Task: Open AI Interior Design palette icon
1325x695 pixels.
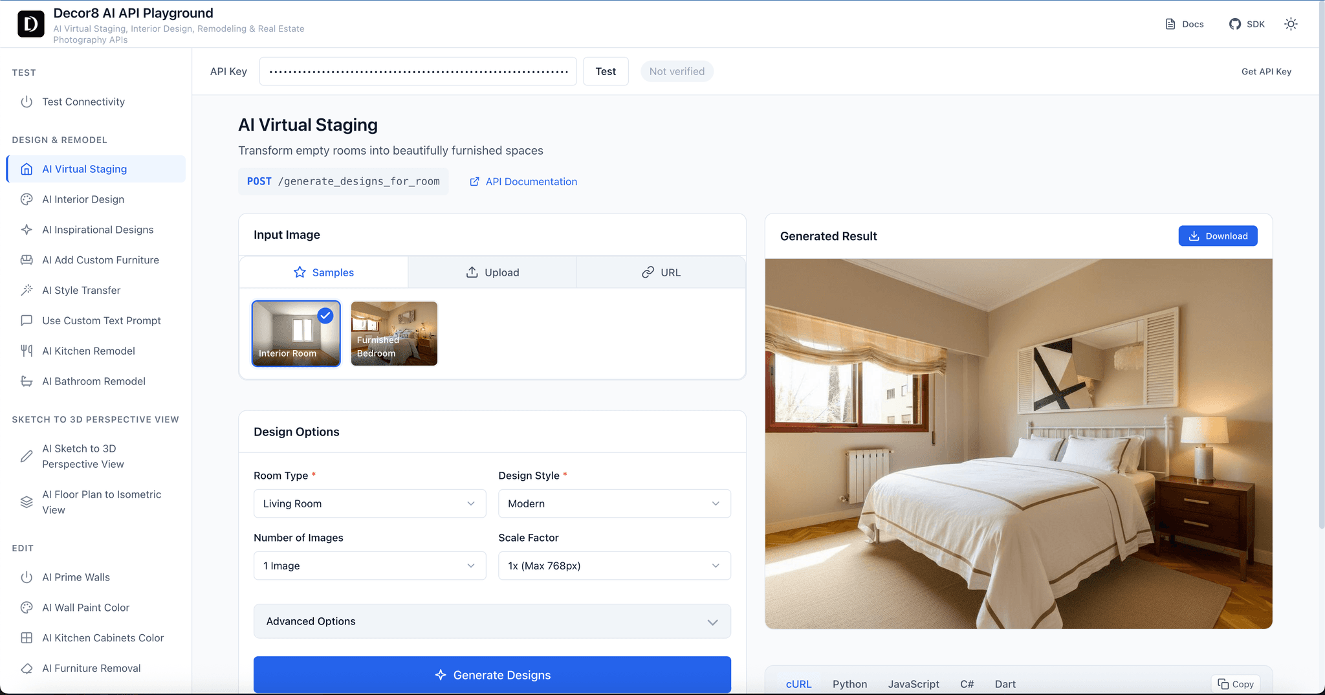Action: click(27, 199)
